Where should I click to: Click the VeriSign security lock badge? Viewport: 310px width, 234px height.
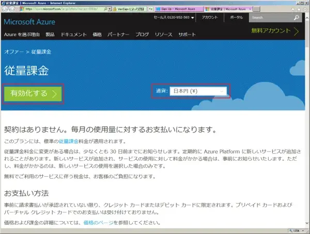point(130,9)
